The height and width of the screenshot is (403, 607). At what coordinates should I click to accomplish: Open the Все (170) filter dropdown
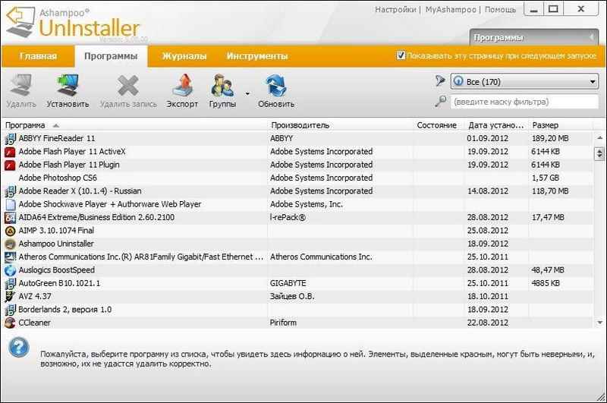[x=524, y=82]
